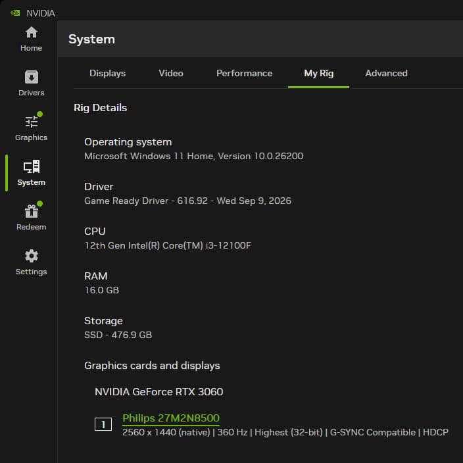The image size is (463, 463).
Task: Click the 2560 x 1440 display details line
Action: pyautogui.click(x=285, y=432)
